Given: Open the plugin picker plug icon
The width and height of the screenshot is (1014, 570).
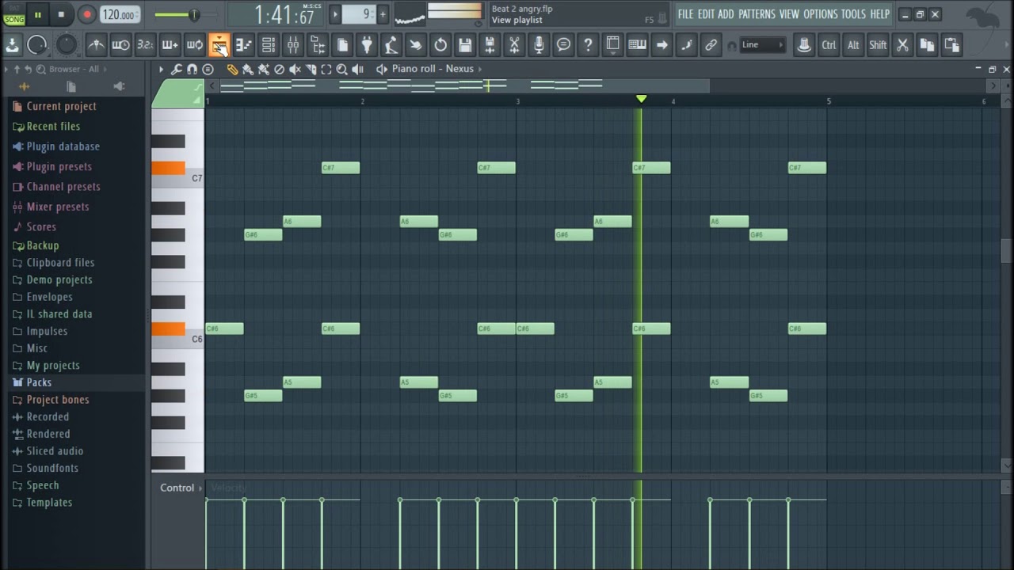Looking at the screenshot, I should pyautogui.click(x=367, y=45).
